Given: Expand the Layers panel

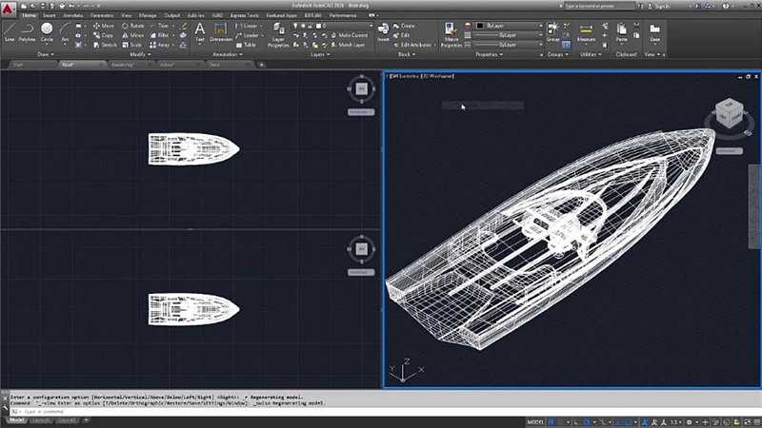Looking at the screenshot, I should 320,54.
